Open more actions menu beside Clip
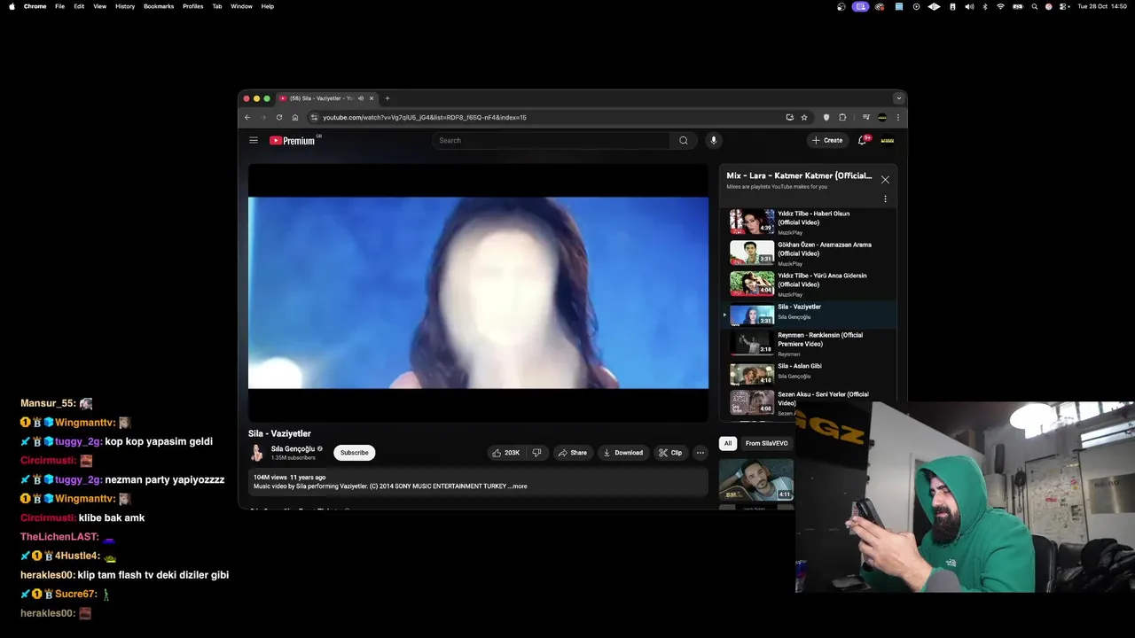The height and width of the screenshot is (638, 1135). point(701,453)
